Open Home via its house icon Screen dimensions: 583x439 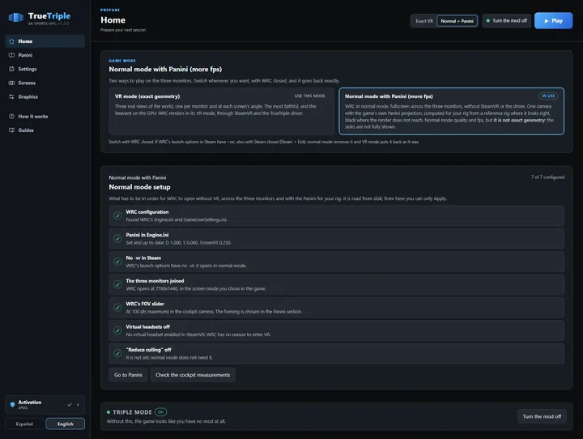pyautogui.click(x=11, y=41)
